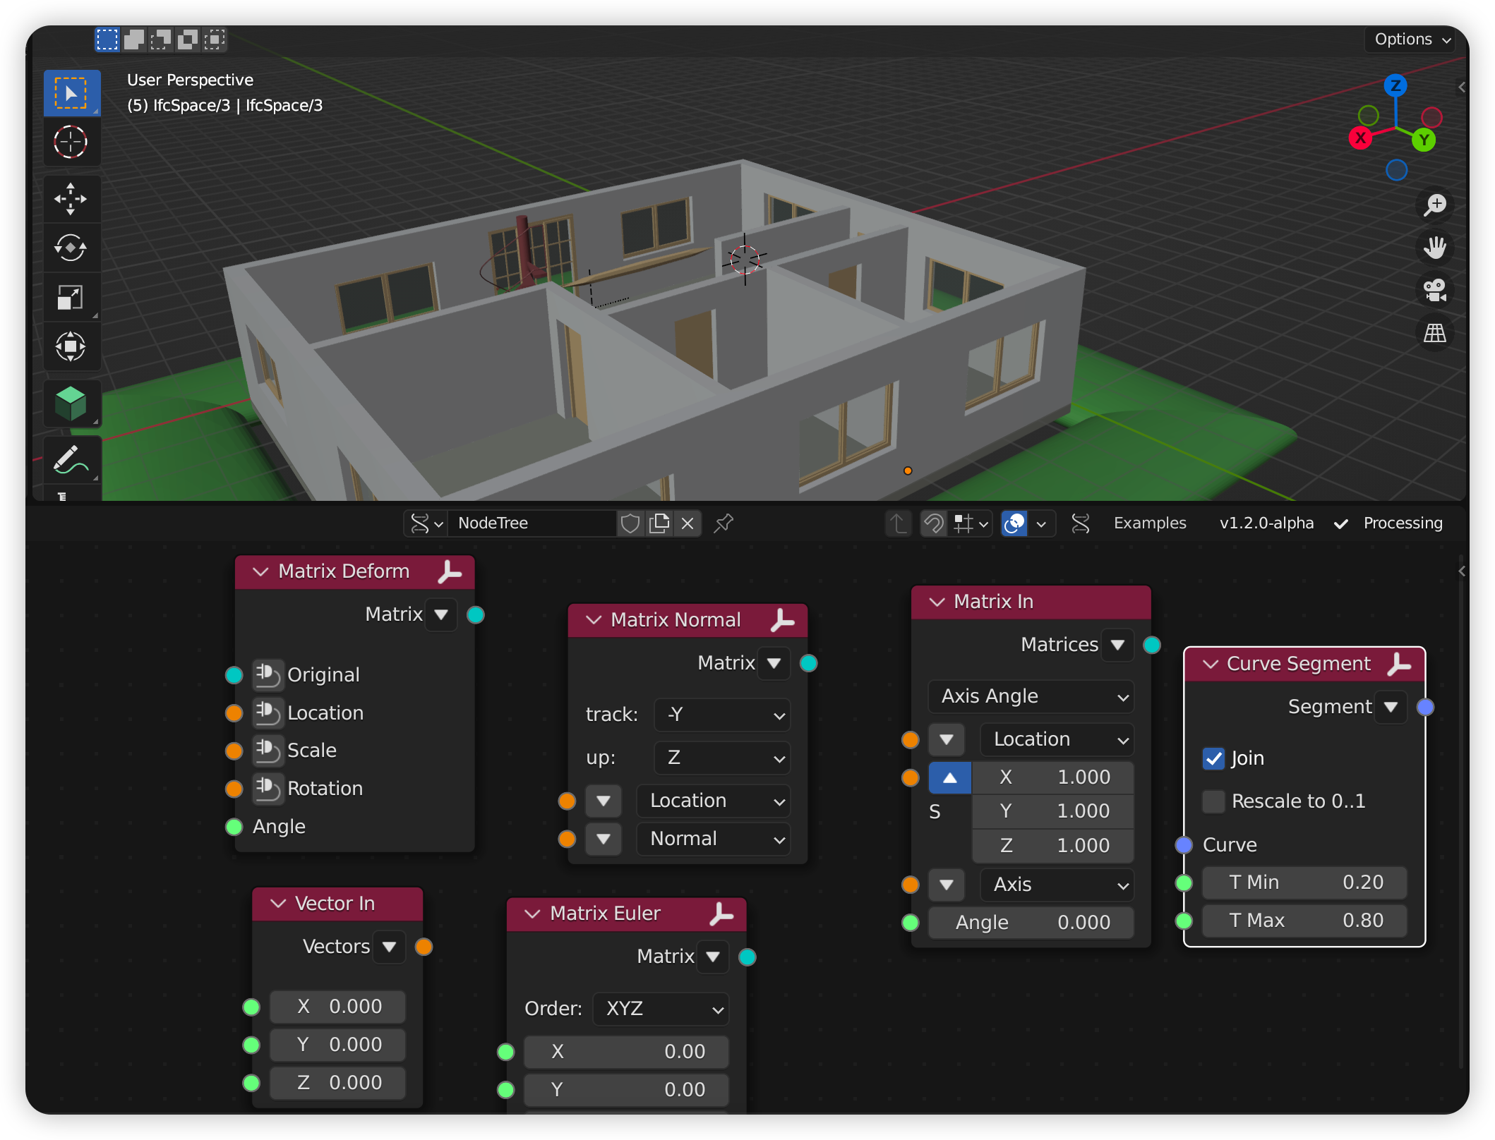Open the track -Y dropdown
Screen dimensions: 1495x1140
point(722,715)
